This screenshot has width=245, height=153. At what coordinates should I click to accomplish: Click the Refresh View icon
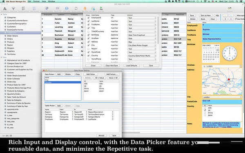pos(76,9)
